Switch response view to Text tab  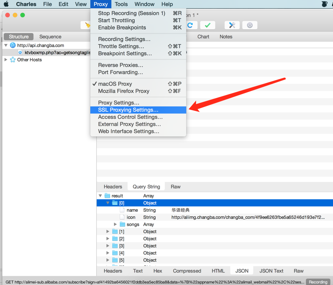coord(138,271)
